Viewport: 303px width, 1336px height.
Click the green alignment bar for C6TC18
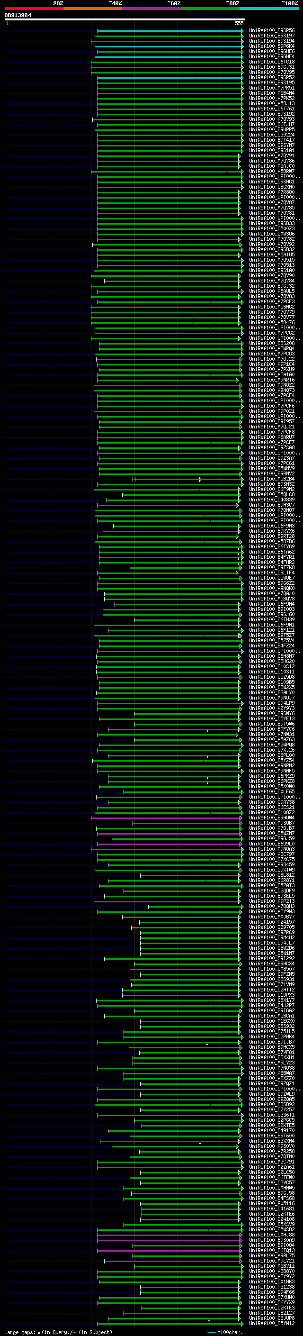[x=167, y=62]
